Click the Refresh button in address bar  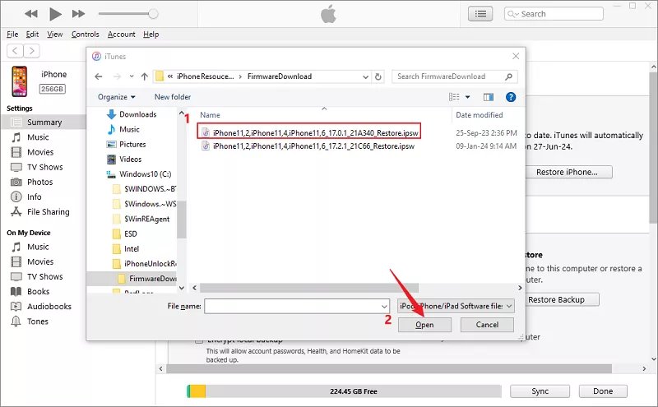click(378, 76)
